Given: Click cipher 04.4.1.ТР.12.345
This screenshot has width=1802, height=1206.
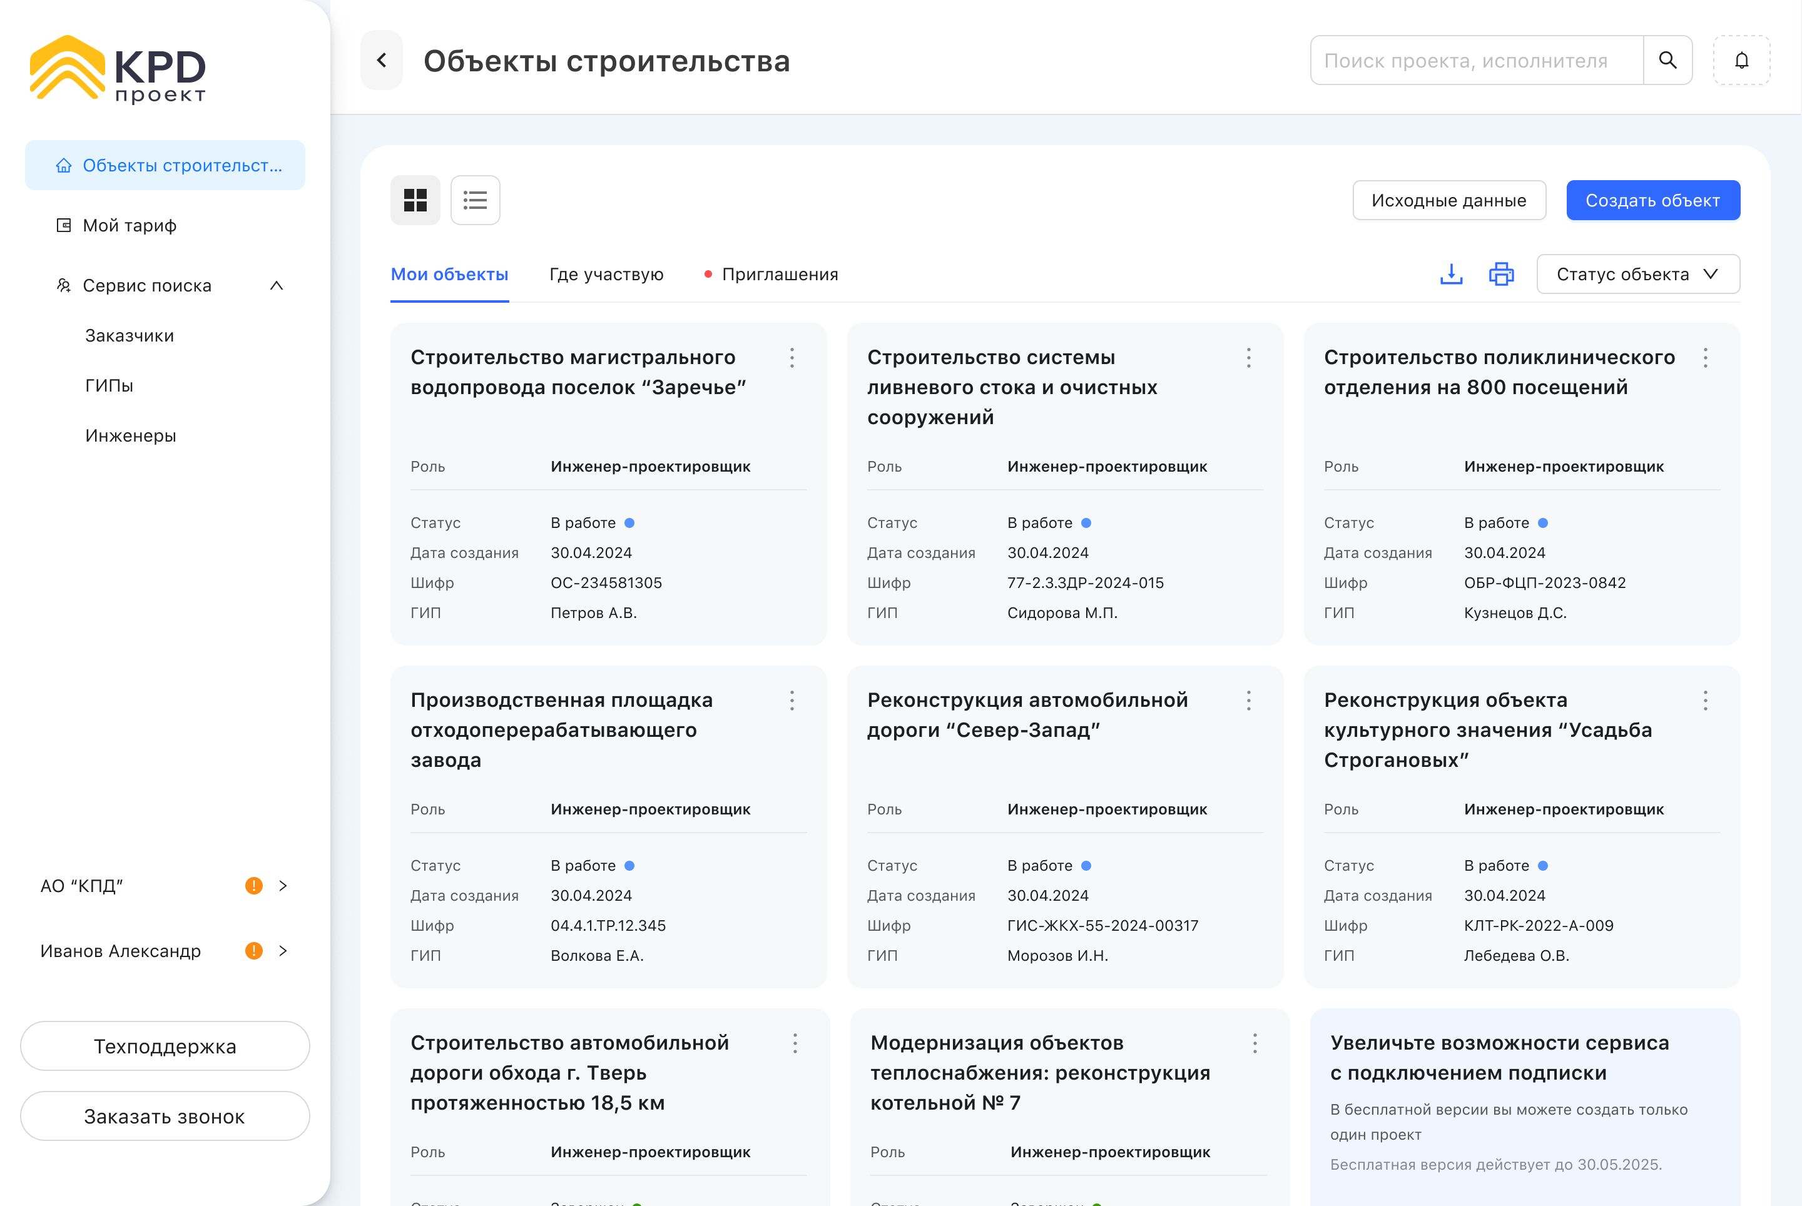Looking at the screenshot, I should click(609, 926).
